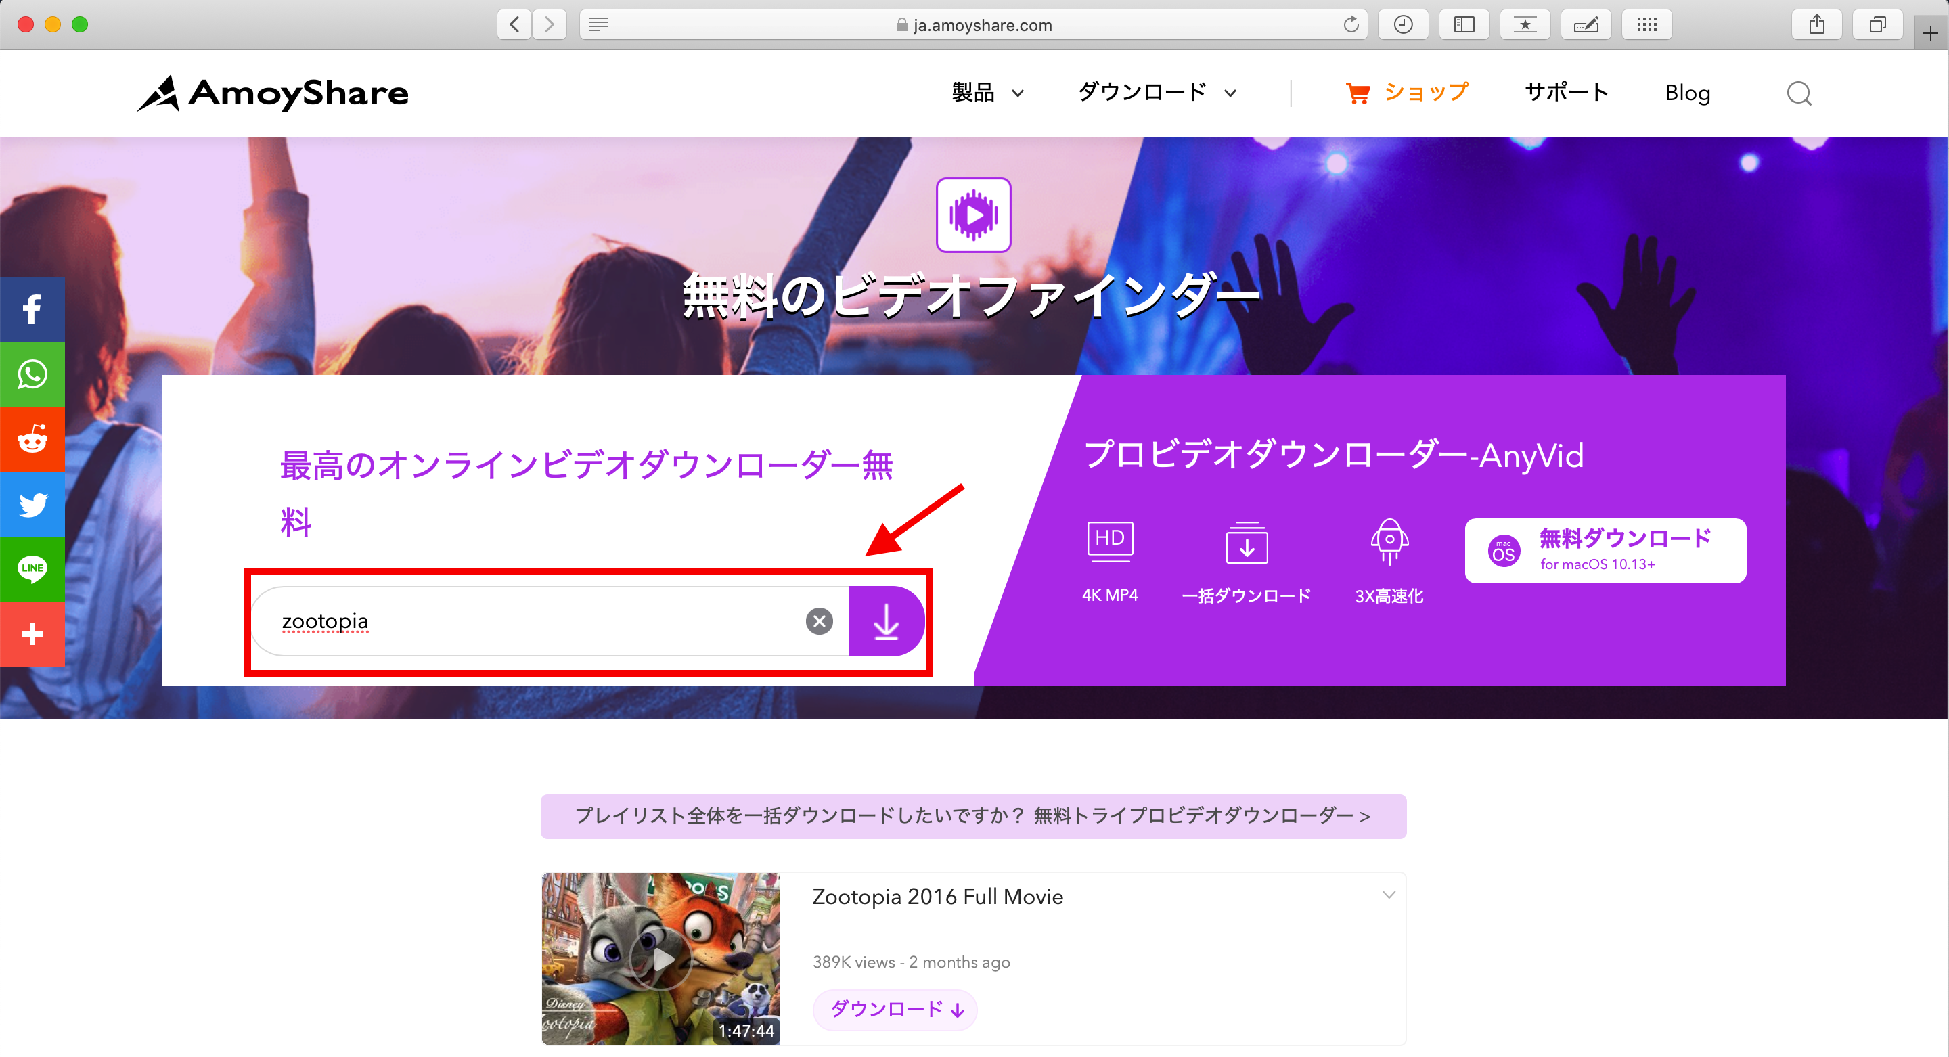The height and width of the screenshot is (1057, 1949).
Task: Click the playlist batch download banner
Action: pos(973,816)
